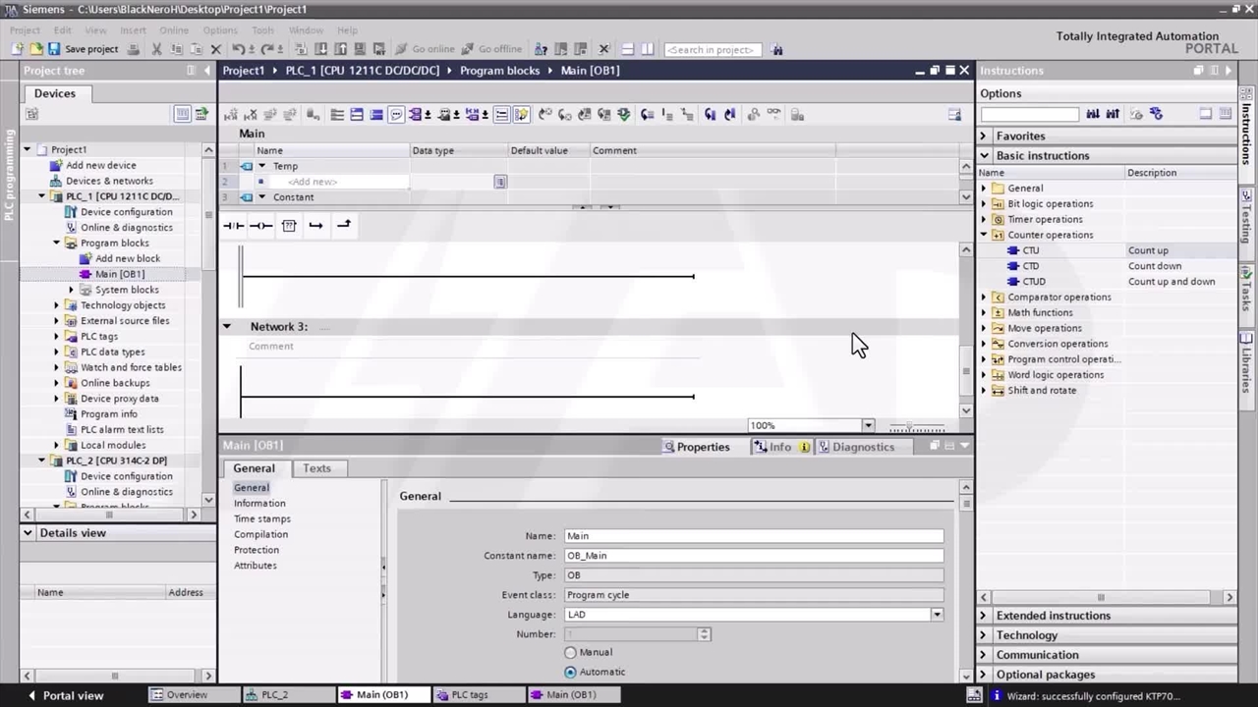This screenshot has width=1258, height=707.
Task: Select the CTU count up instruction
Action: (1030, 250)
